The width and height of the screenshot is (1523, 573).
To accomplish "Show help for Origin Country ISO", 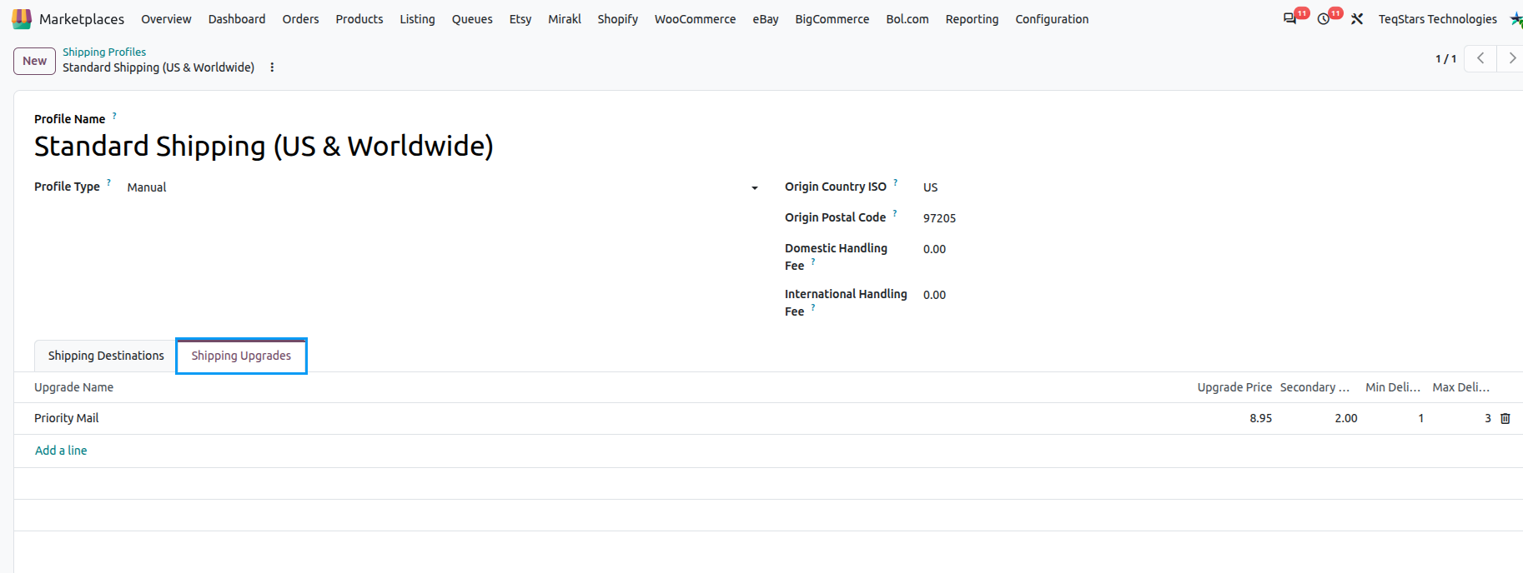I will coord(896,182).
